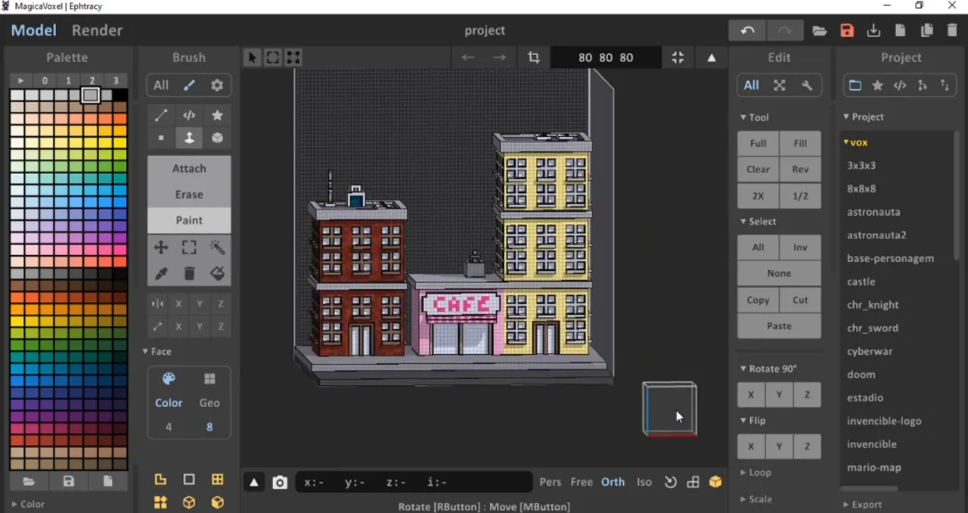Collapse the Select section

tap(758, 222)
